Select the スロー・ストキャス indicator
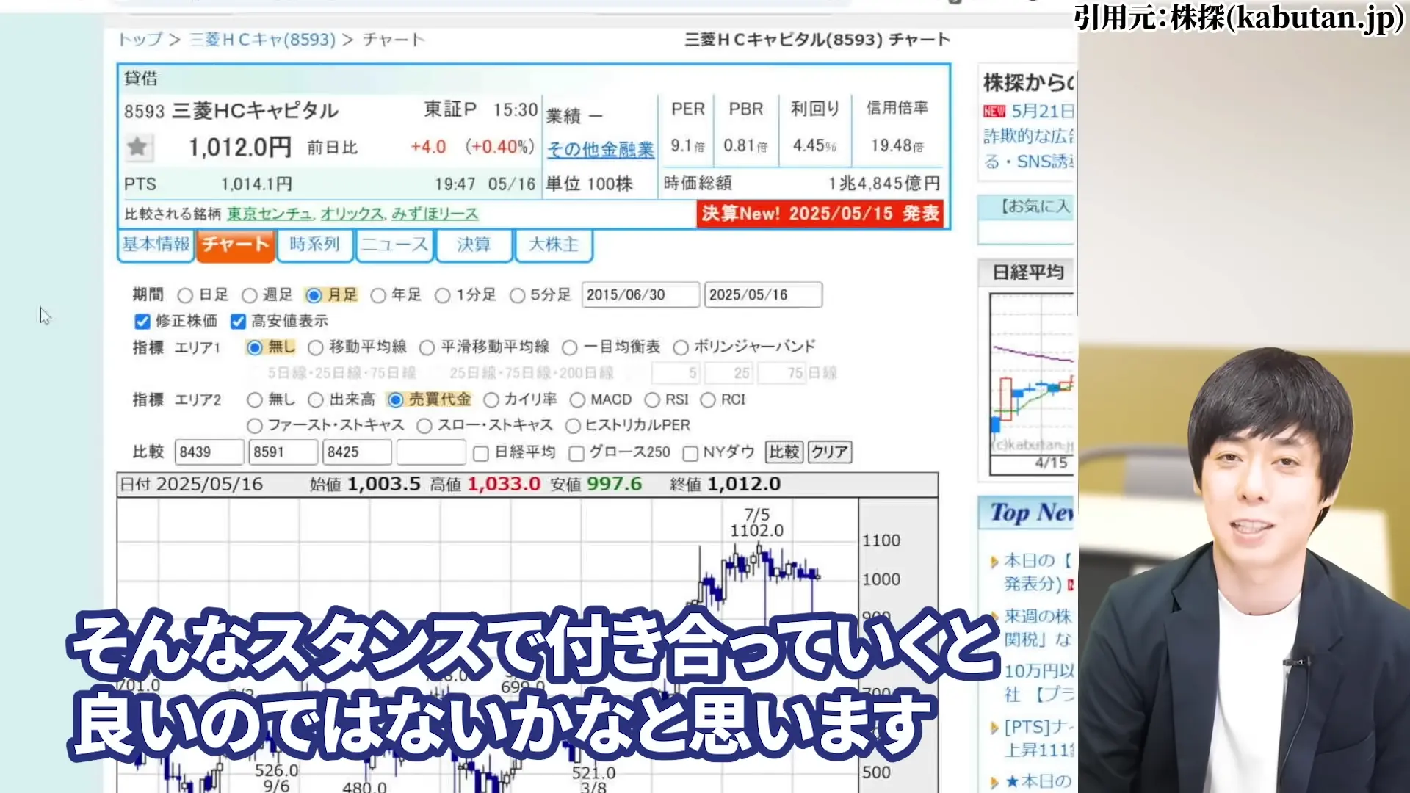This screenshot has height=793, width=1410. pos(424,426)
